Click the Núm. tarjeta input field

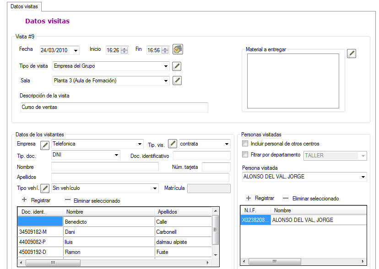(x=216, y=167)
